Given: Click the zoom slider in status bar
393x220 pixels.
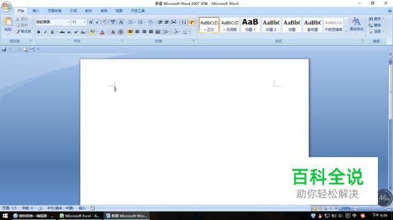Looking at the screenshot, I should click(x=372, y=209).
